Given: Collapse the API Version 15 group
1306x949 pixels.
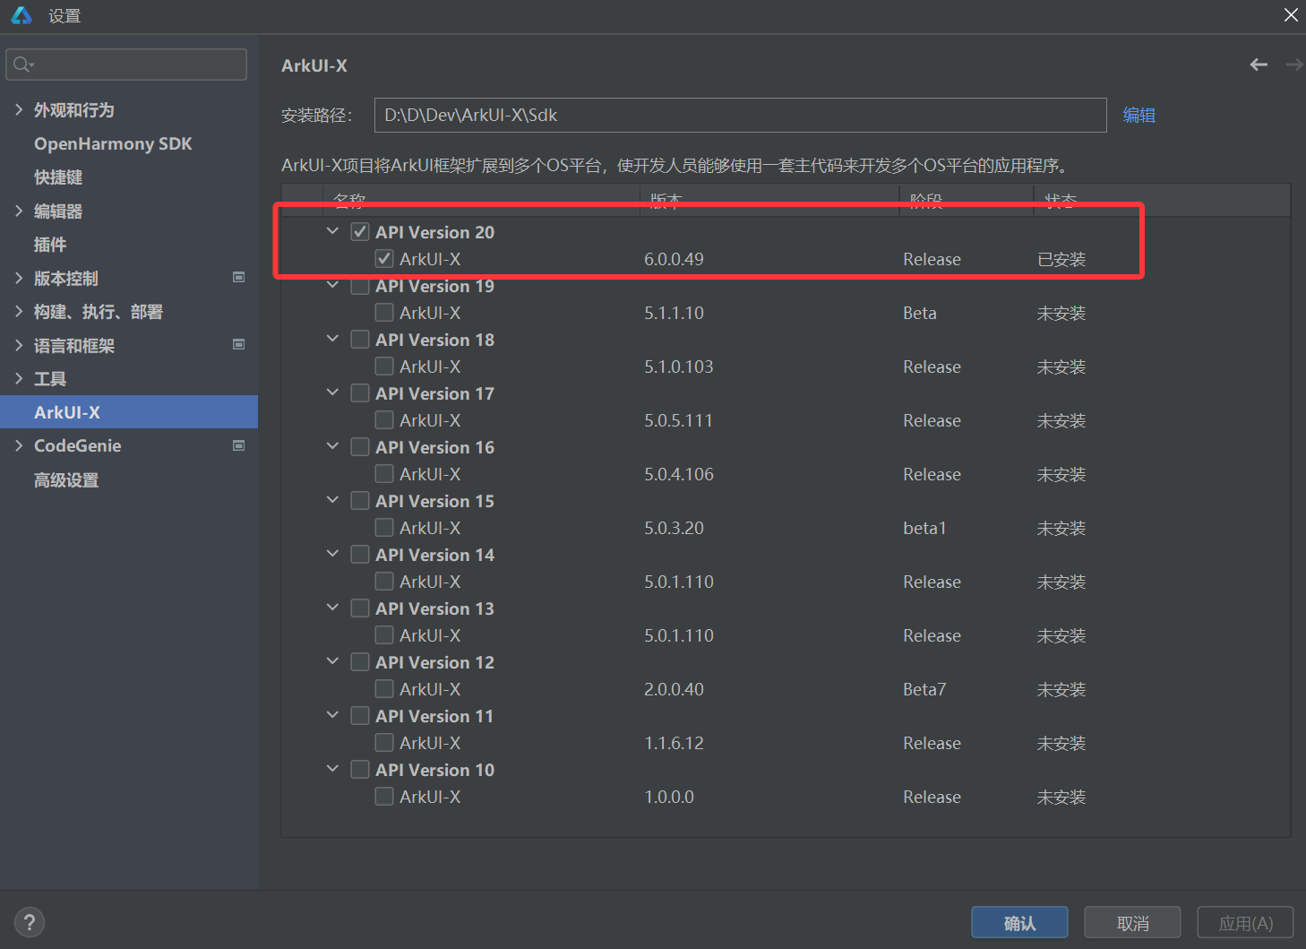Looking at the screenshot, I should [x=332, y=500].
